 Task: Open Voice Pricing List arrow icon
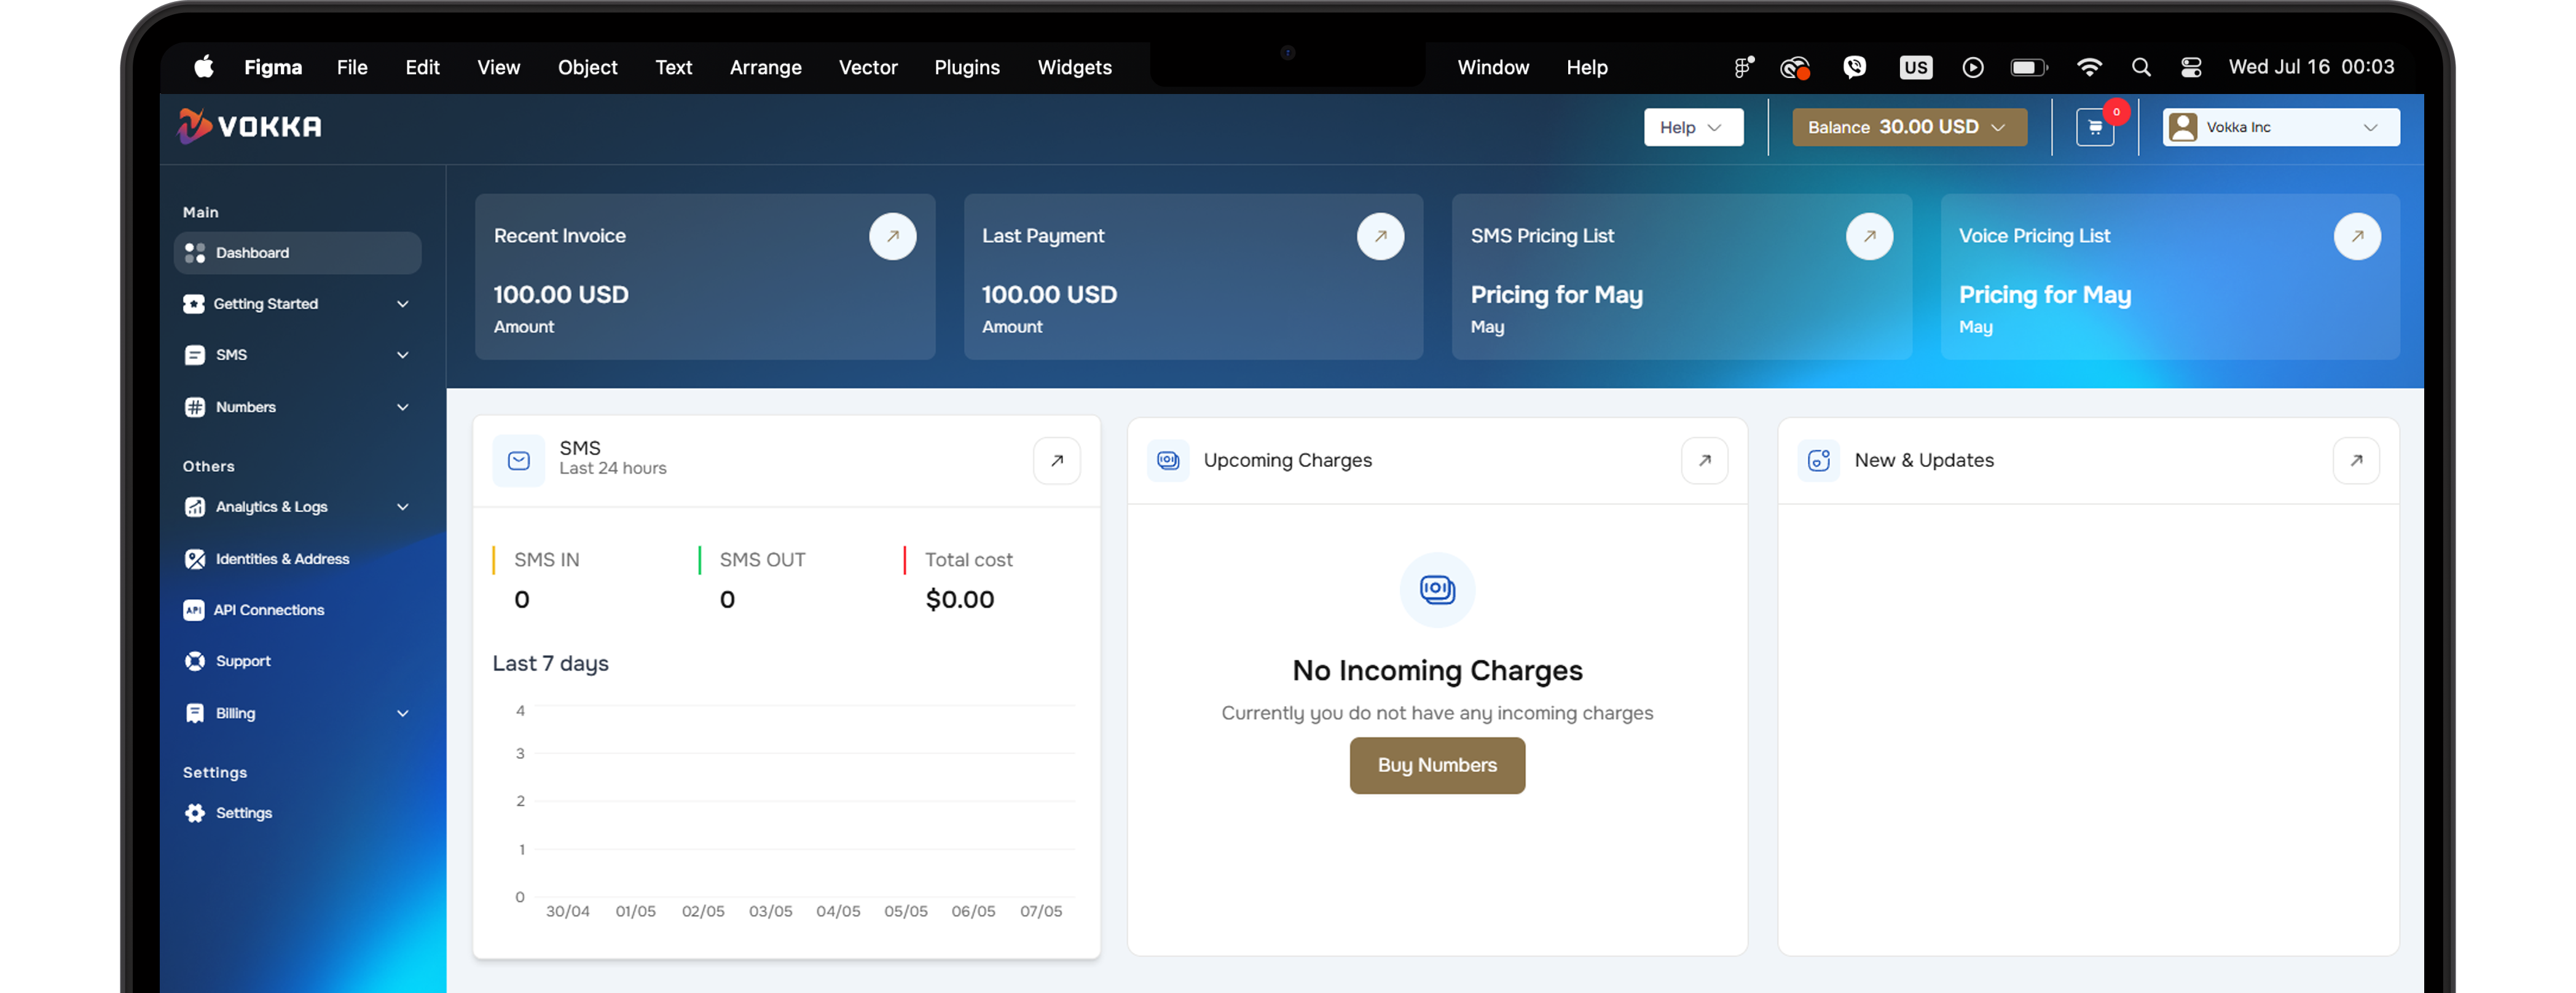(2357, 237)
